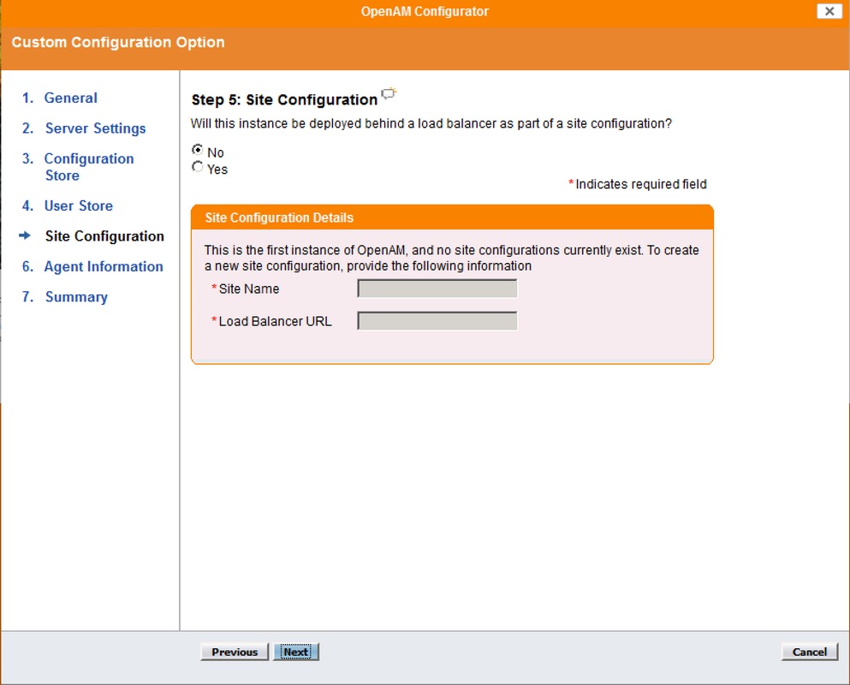Screen dimensions: 850x685
Task: Select the No radio button
Action: (x=199, y=149)
